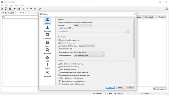The width and height of the screenshot is (169, 95).
Task: Enable Start qBittorrent on Windows start up
Action: click(59, 64)
